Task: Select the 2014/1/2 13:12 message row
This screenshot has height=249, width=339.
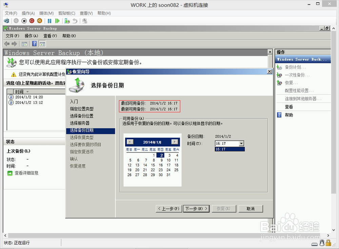Action: [x=36, y=103]
